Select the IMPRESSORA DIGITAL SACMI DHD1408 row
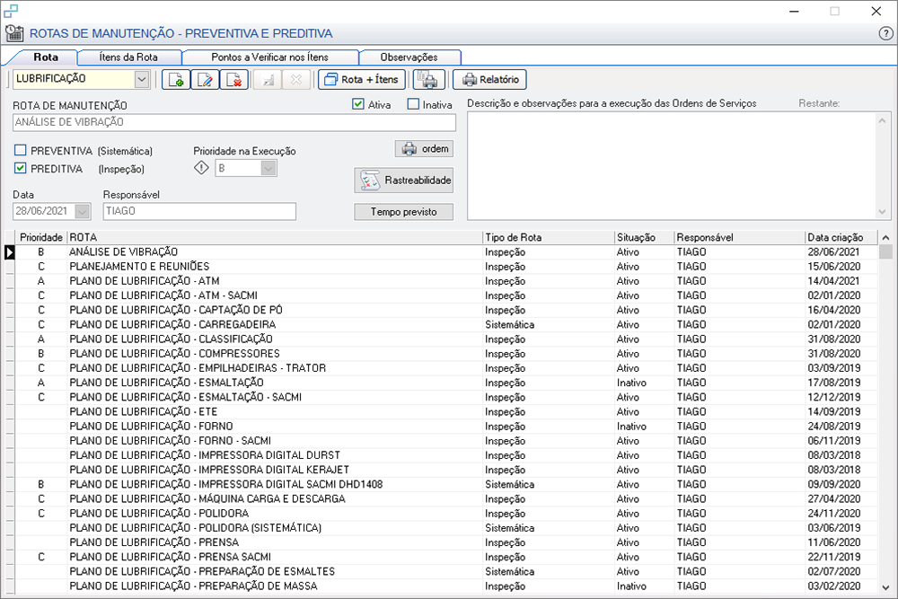The width and height of the screenshot is (898, 599). click(x=446, y=484)
